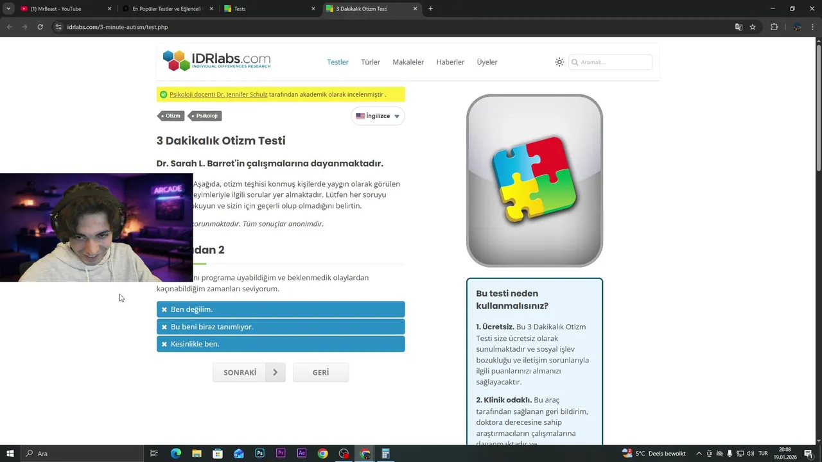Open Psikoloji doçenti Dr. Jennifer Schulz link
Image resolution: width=822 pixels, height=462 pixels.
(x=218, y=94)
